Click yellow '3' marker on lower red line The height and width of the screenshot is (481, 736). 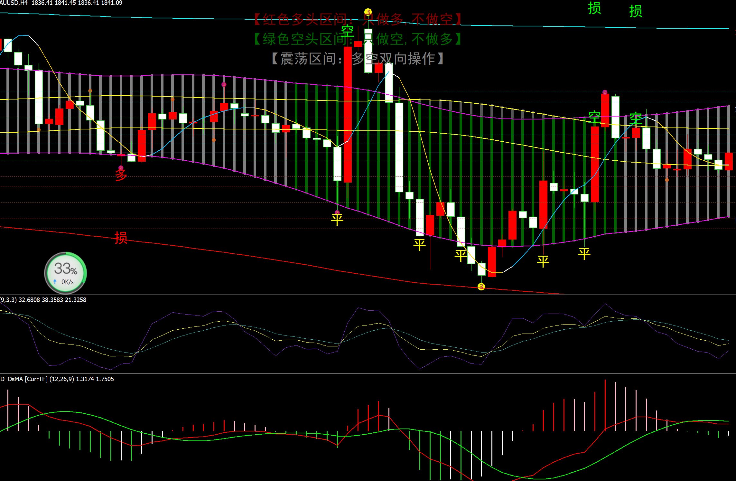tap(481, 287)
